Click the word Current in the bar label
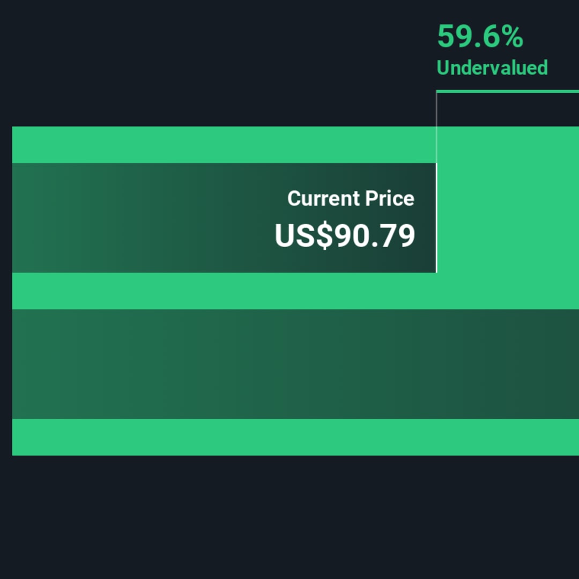 coord(323,198)
